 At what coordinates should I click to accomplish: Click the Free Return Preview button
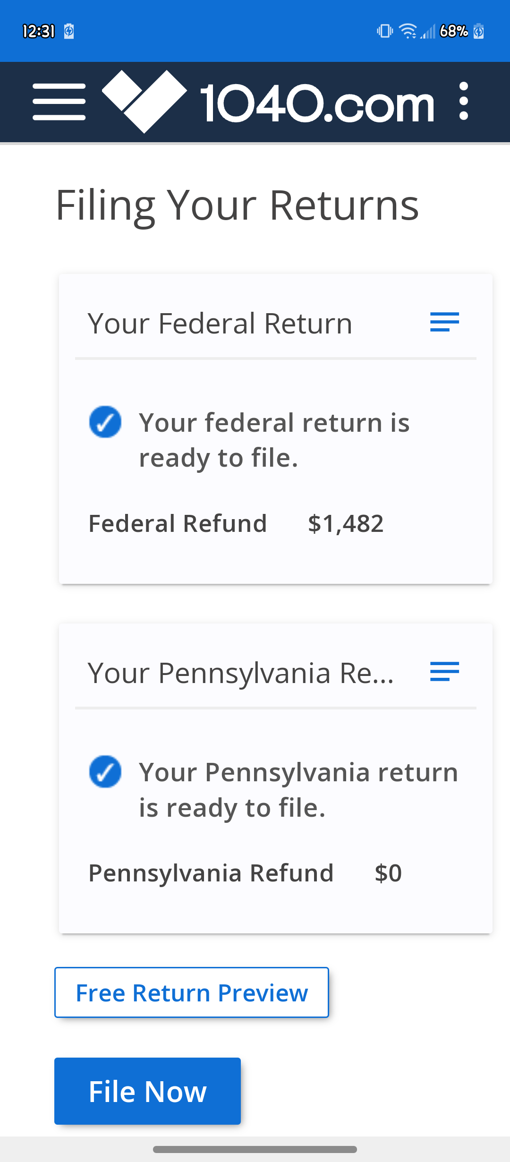click(x=192, y=992)
